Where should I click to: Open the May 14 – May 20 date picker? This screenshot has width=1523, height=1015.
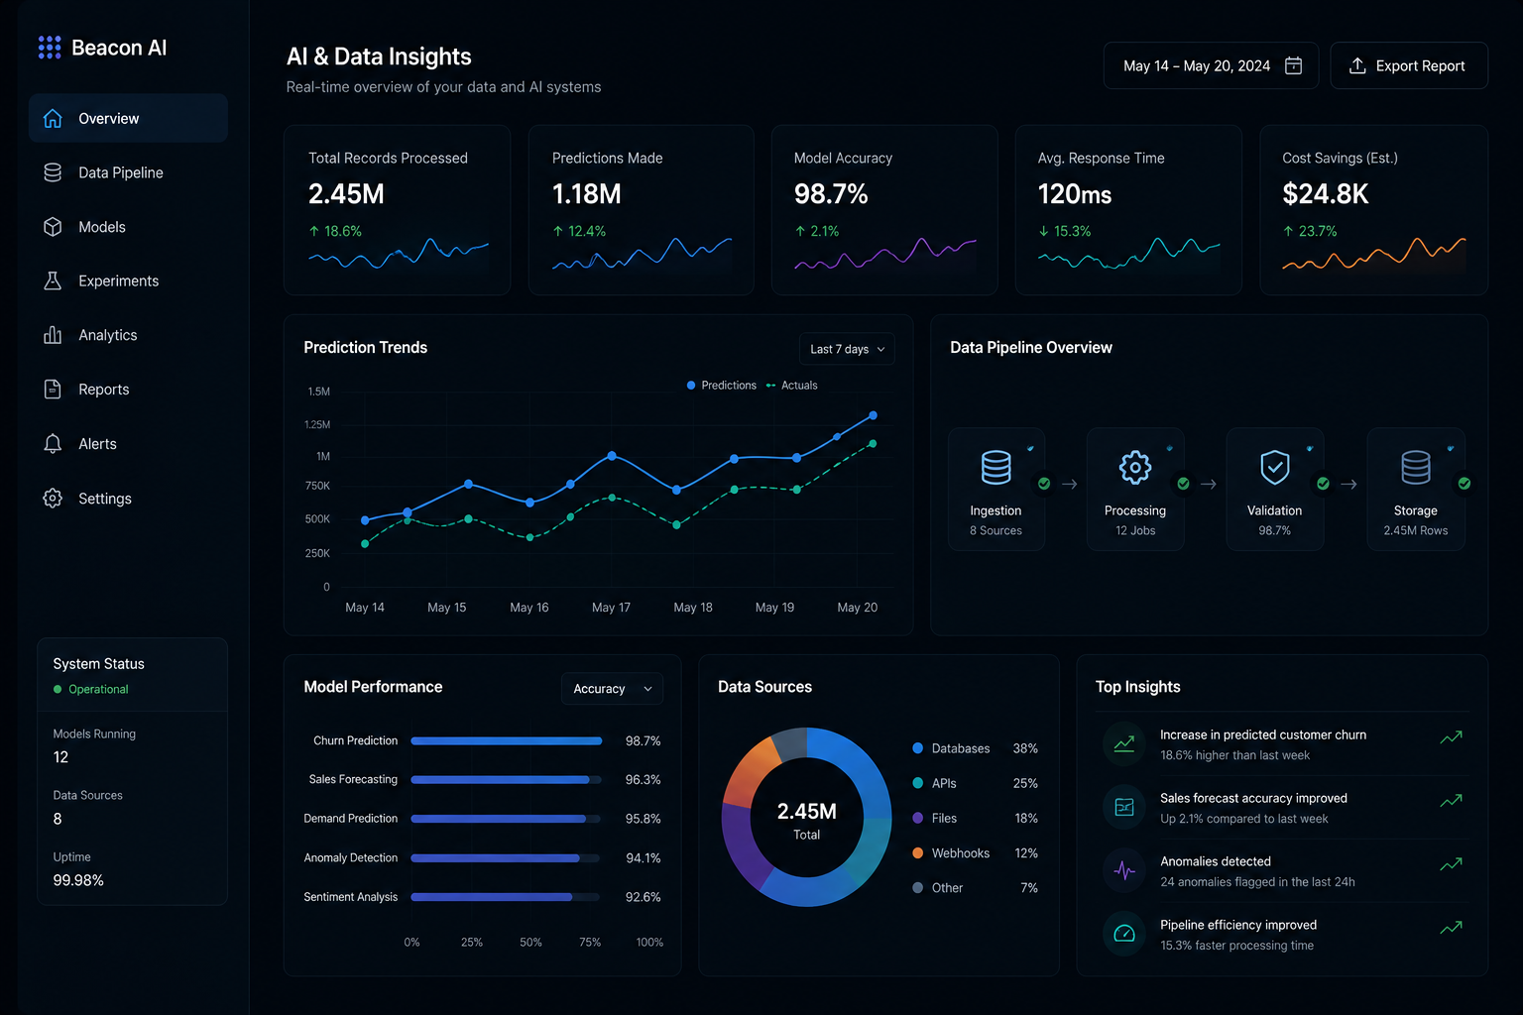click(x=1211, y=65)
